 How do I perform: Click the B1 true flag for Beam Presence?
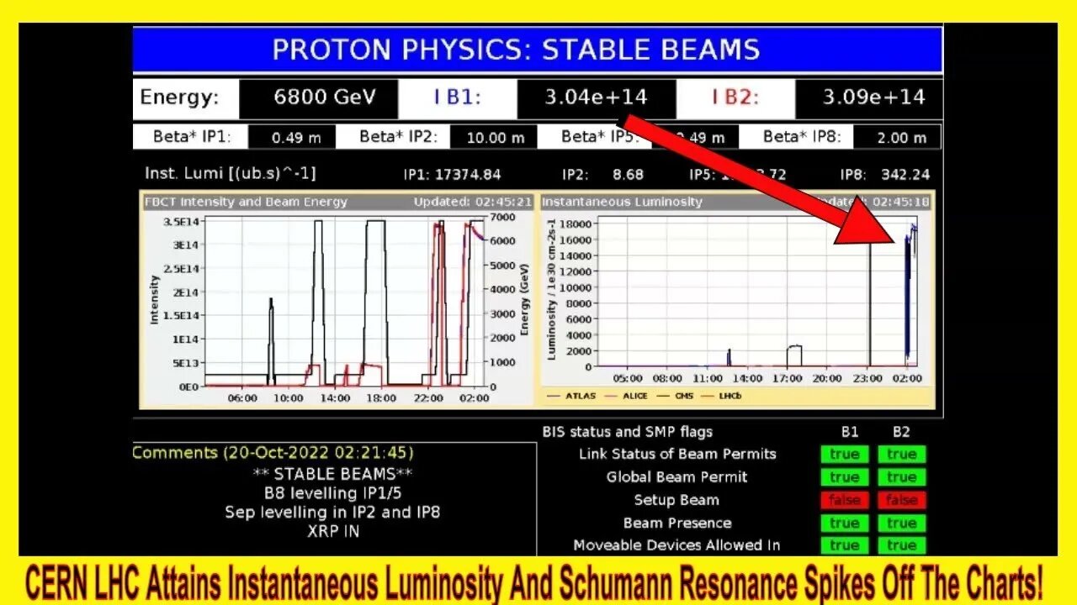tap(845, 523)
